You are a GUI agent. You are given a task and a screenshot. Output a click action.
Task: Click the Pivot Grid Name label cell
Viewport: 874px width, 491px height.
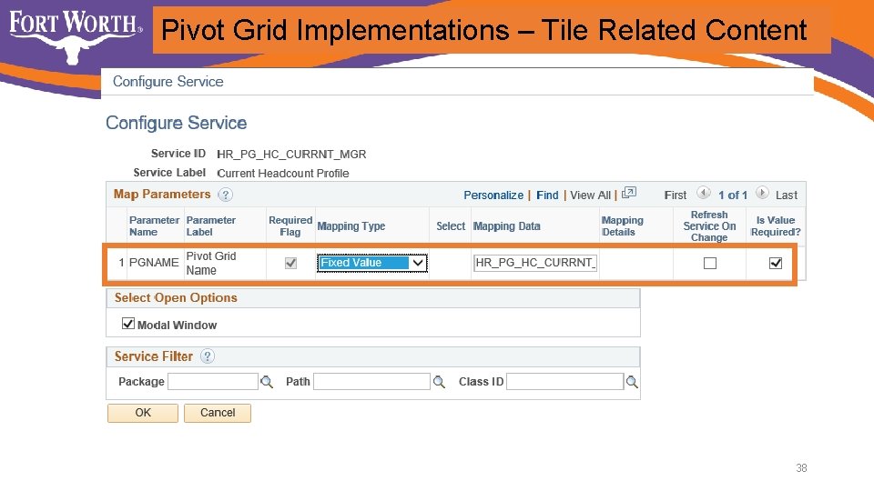tap(211, 264)
